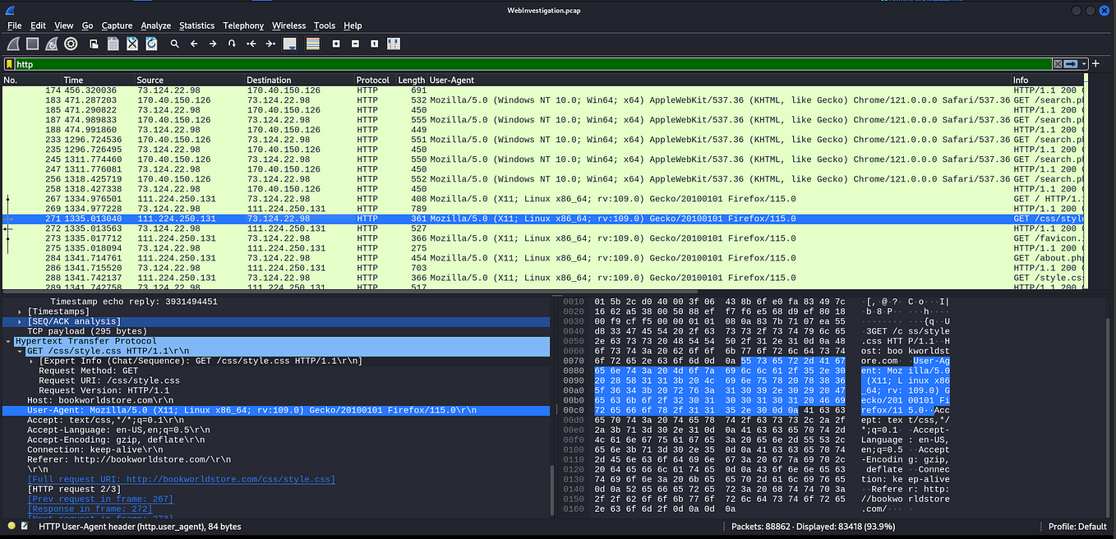Open the Statistics menu
The width and height of the screenshot is (1116, 539).
click(x=196, y=25)
